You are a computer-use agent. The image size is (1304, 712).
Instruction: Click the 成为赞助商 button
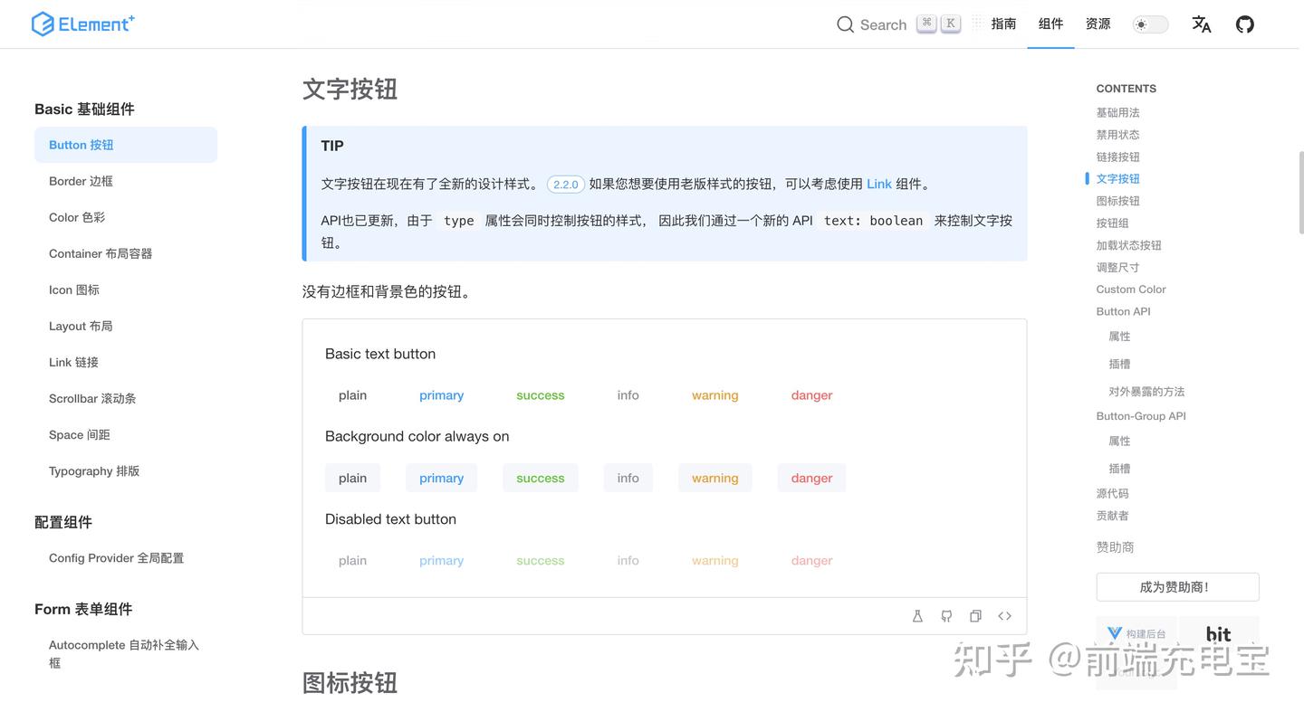[x=1177, y=586]
